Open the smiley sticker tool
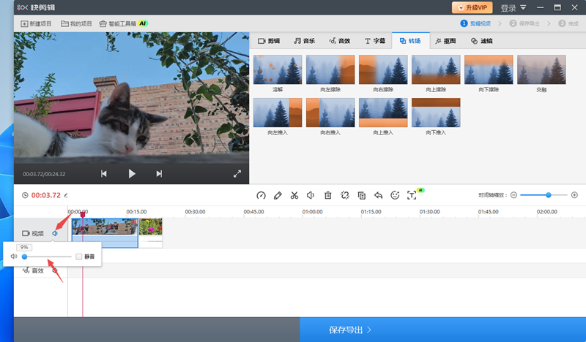Screen dimensions: 586x342 click(x=396, y=195)
